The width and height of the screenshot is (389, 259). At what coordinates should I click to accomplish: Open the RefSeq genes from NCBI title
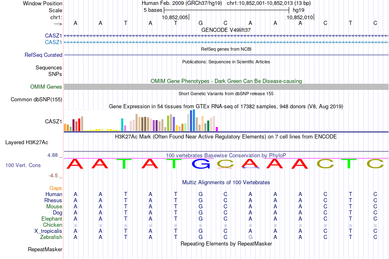pyautogui.click(x=226, y=49)
